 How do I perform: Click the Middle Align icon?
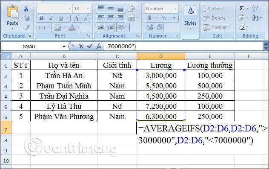(x=111, y=8)
